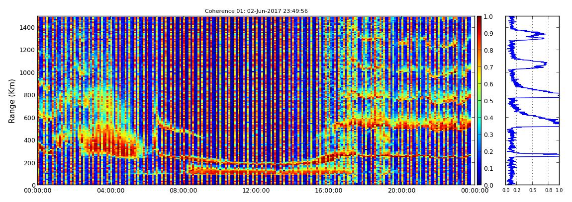Click the 0.8 tick under the profile plot
Image resolution: width=572 pixels, height=202 pixels.
tap(549, 191)
